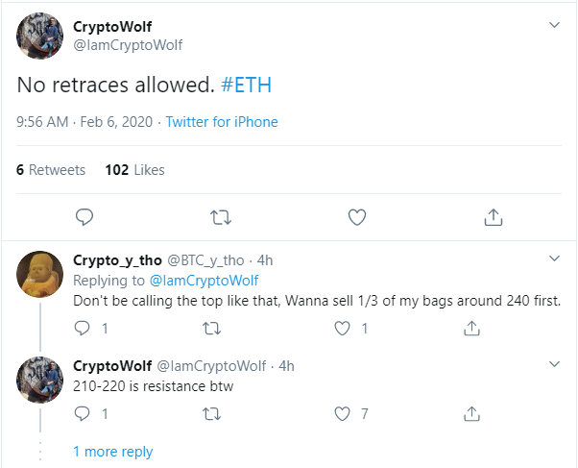Open the main tweet's chevron options menu
This screenshot has width=578, height=468.
pos(554,25)
